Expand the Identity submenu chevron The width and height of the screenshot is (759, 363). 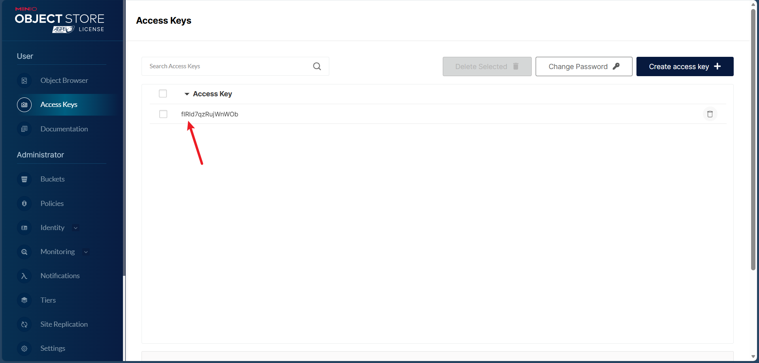[x=76, y=228]
